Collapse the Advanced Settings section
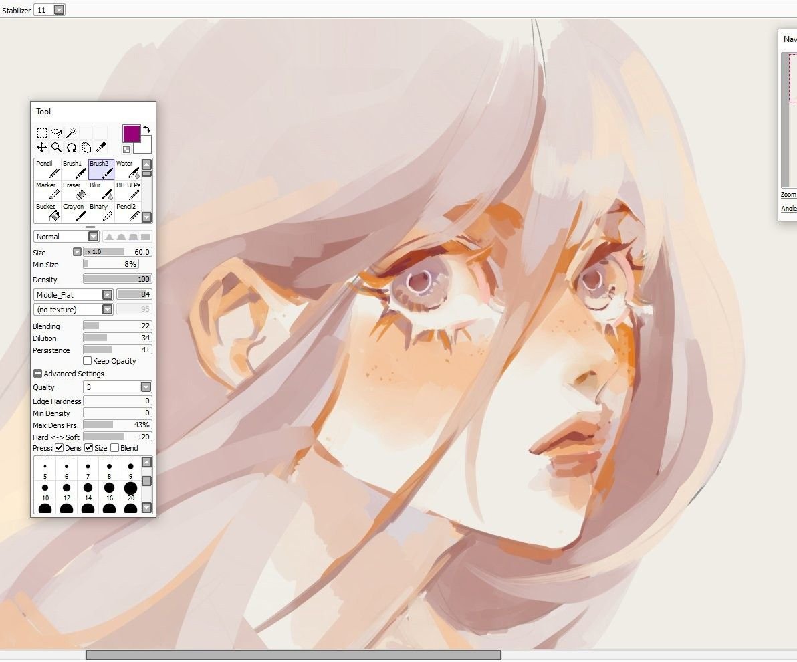Screen dimensions: 797x662 (x=37, y=374)
